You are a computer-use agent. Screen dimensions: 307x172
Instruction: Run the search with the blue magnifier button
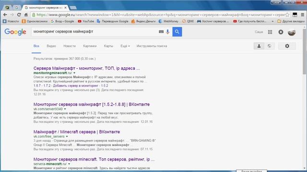[177, 32]
